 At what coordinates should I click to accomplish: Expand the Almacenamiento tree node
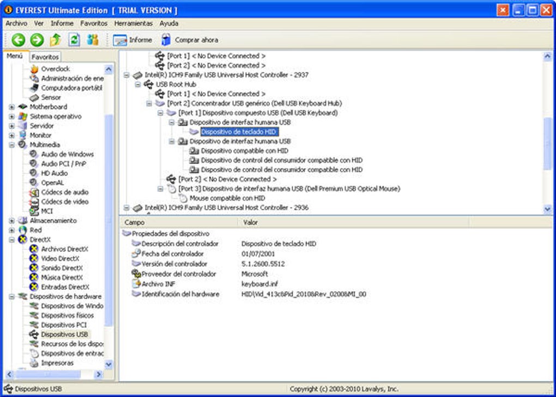(x=11, y=221)
